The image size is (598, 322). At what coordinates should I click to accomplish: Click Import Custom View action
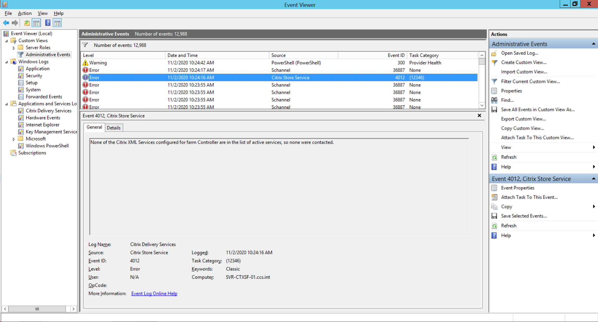click(524, 72)
